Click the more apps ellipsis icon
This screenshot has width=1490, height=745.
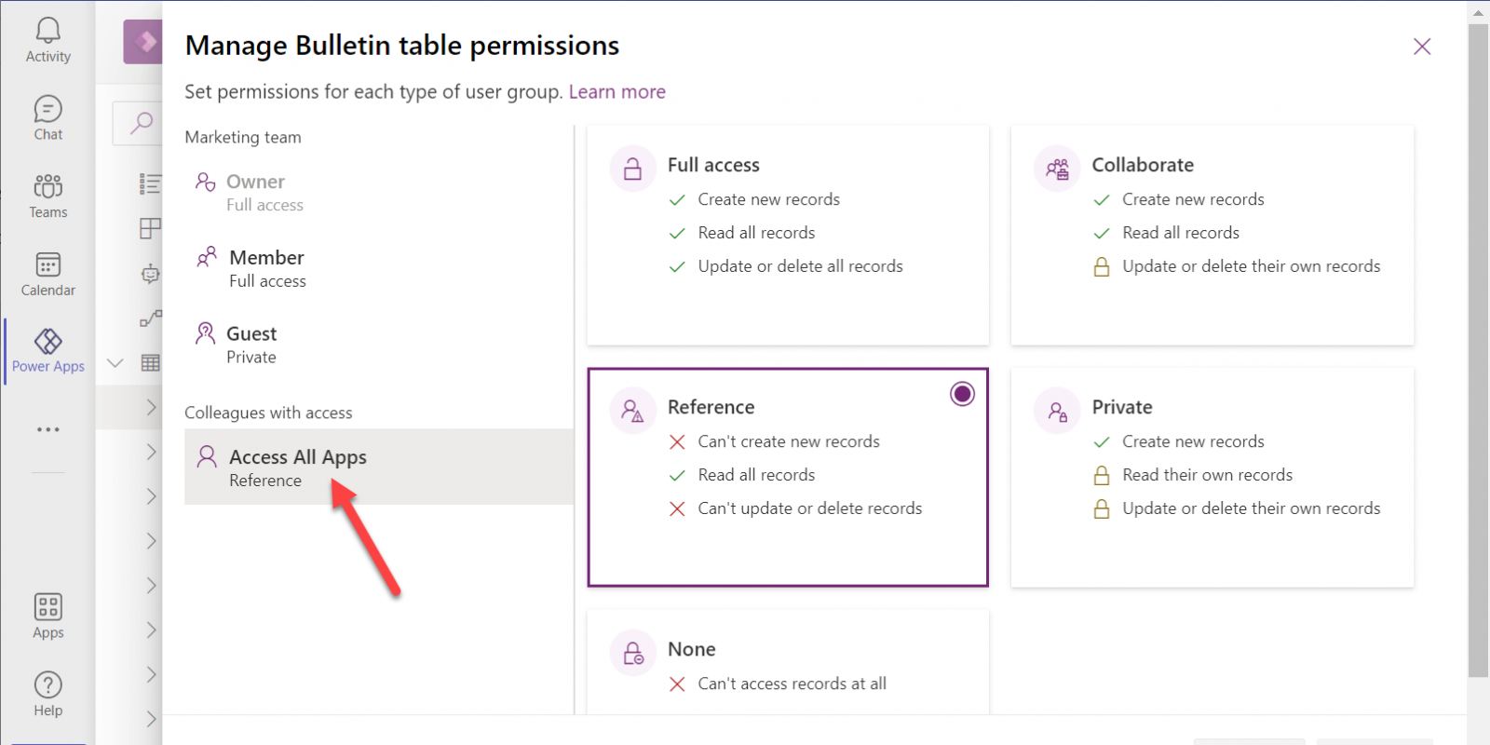click(x=48, y=429)
